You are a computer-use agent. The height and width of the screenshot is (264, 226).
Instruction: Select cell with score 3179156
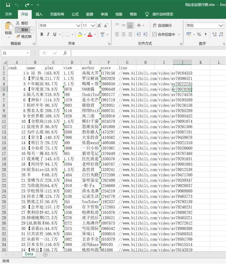click(108, 73)
